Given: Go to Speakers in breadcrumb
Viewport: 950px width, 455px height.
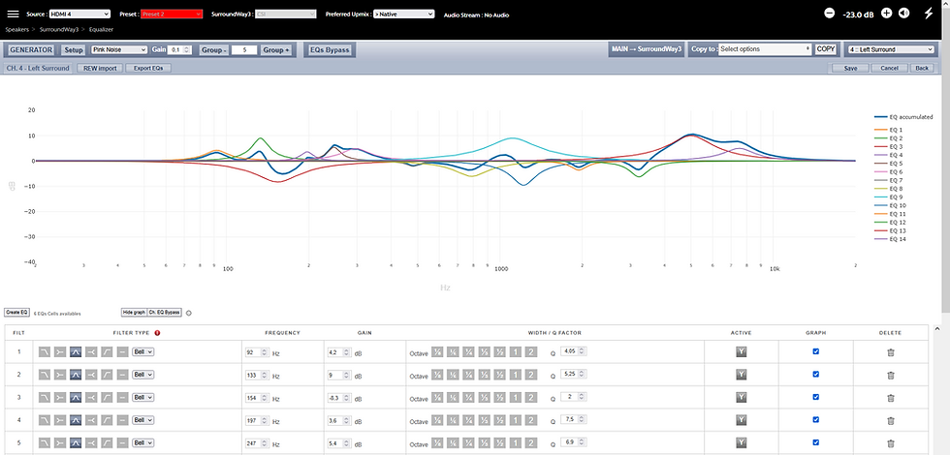Looking at the screenshot, I should 18,28.
